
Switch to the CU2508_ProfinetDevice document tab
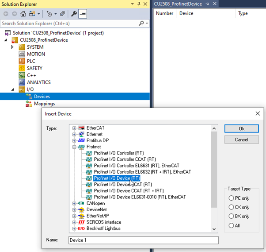pyautogui.click(x=178, y=4)
